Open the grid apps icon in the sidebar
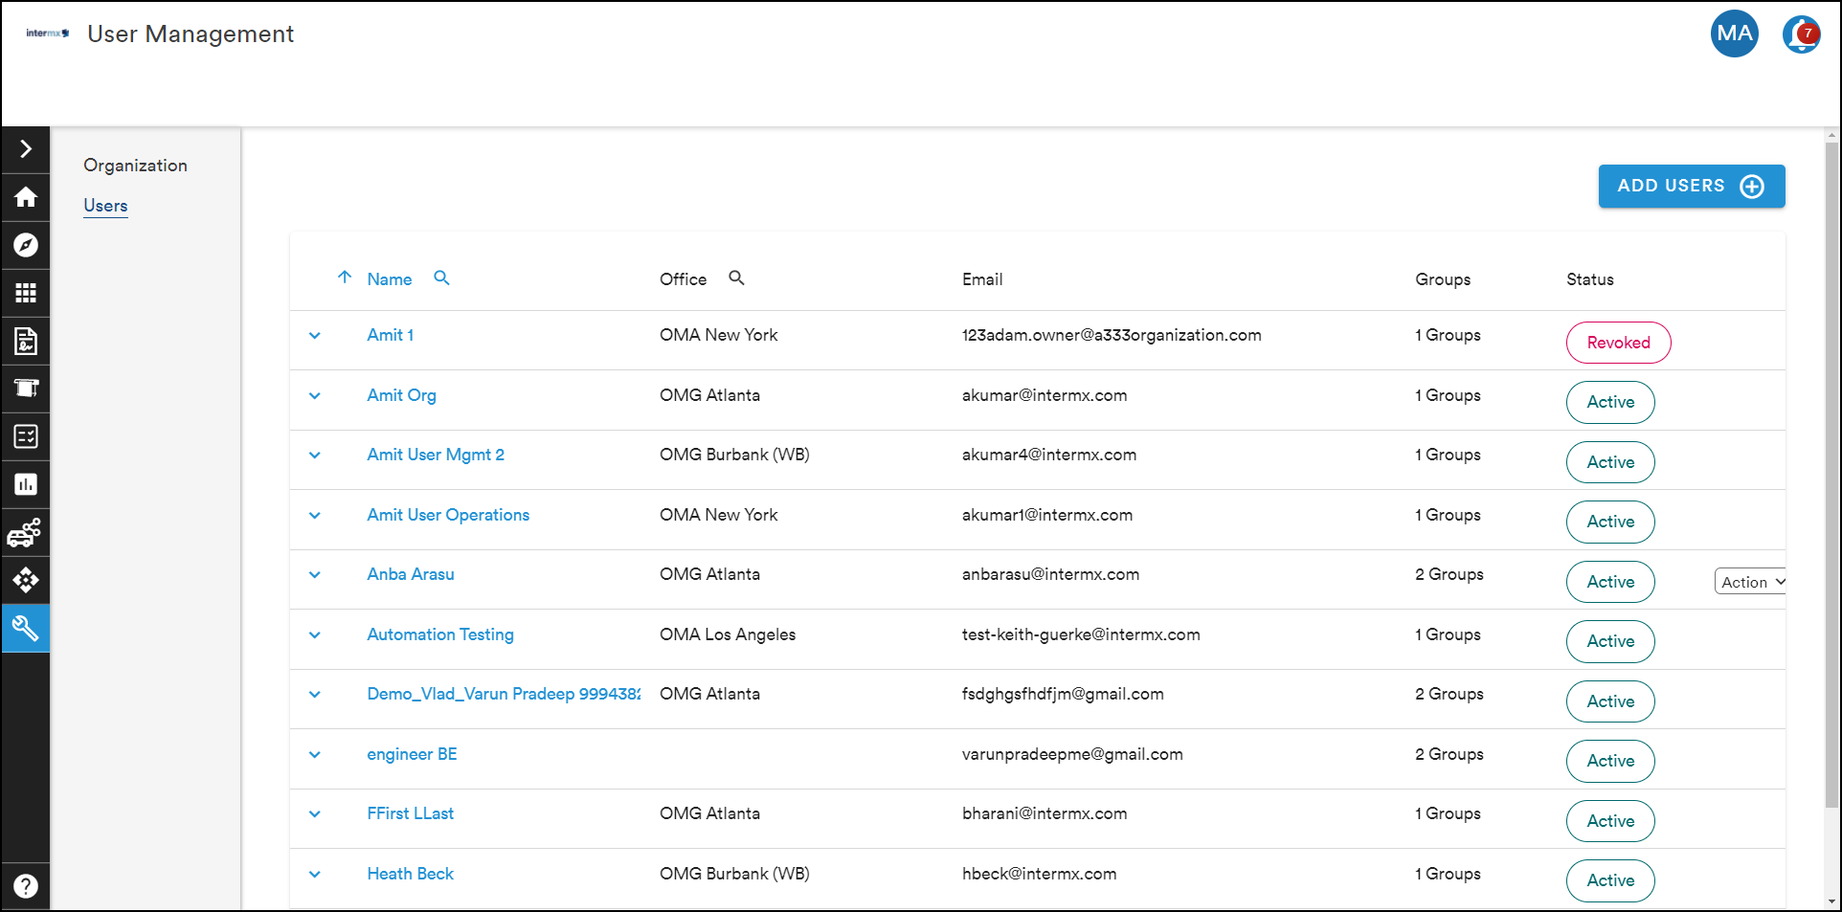Image resolution: width=1842 pixels, height=912 pixels. (26, 293)
